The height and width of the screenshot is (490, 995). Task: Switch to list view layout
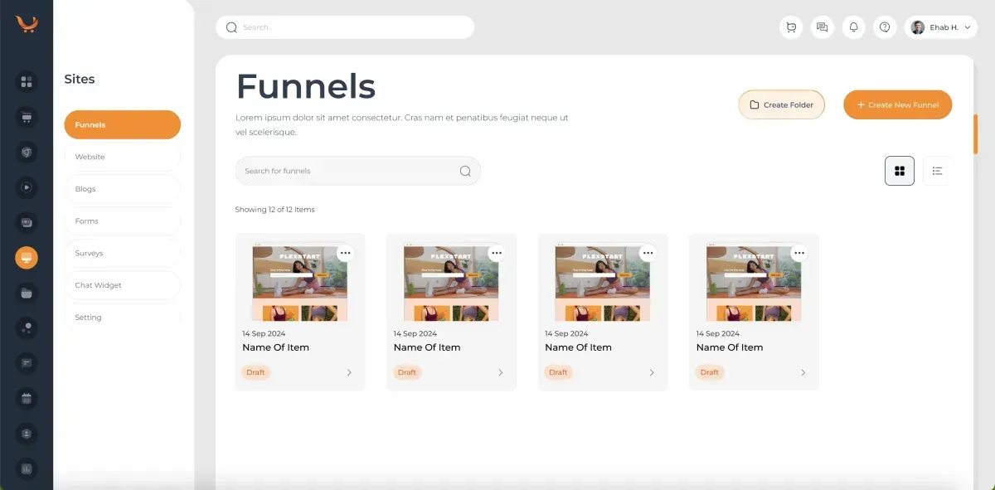tap(937, 171)
